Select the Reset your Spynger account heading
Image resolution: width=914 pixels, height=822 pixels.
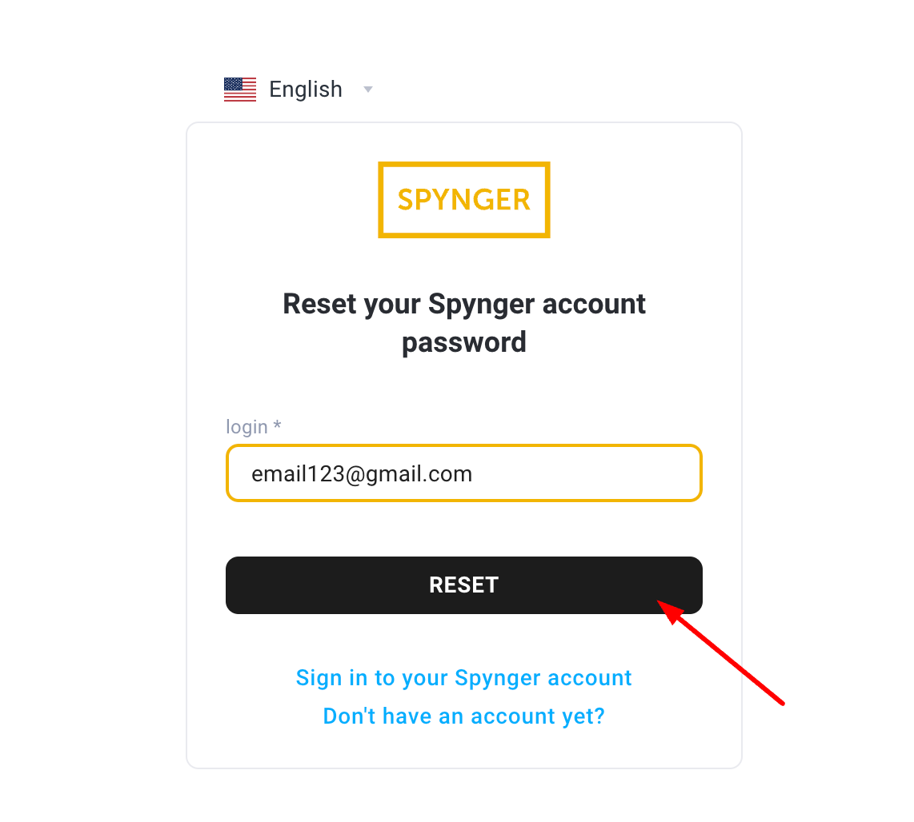[x=464, y=323]
